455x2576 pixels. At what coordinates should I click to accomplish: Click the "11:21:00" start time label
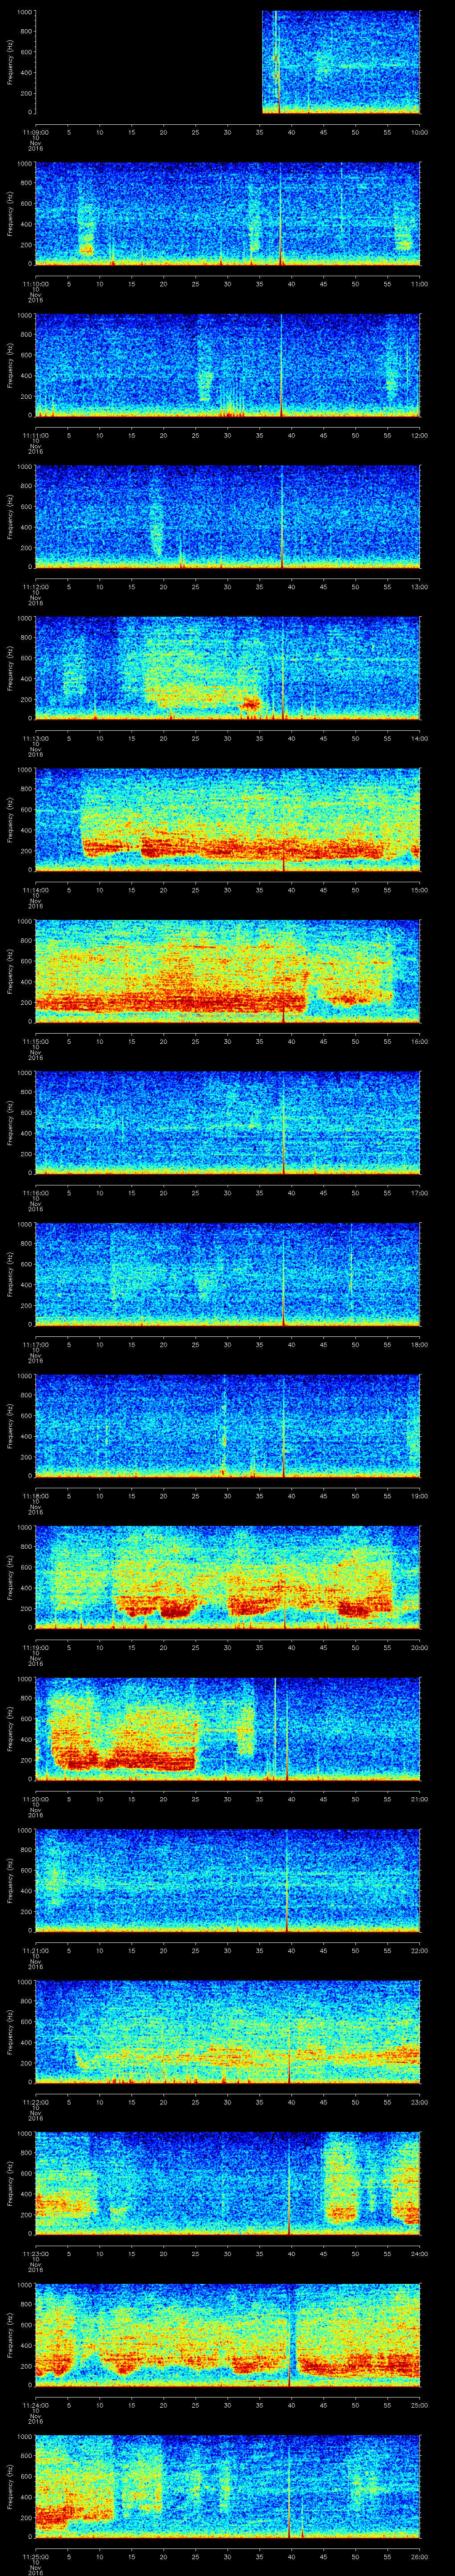point(36,1950)
